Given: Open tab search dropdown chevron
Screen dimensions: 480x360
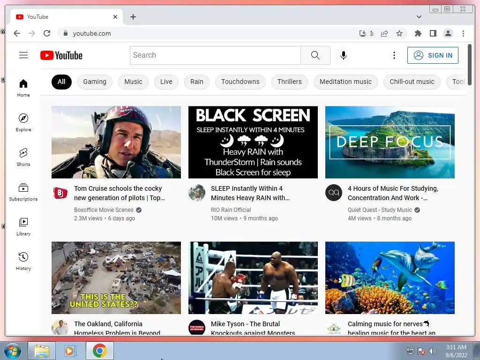Looking at the screenshot, I should (419, 17).
